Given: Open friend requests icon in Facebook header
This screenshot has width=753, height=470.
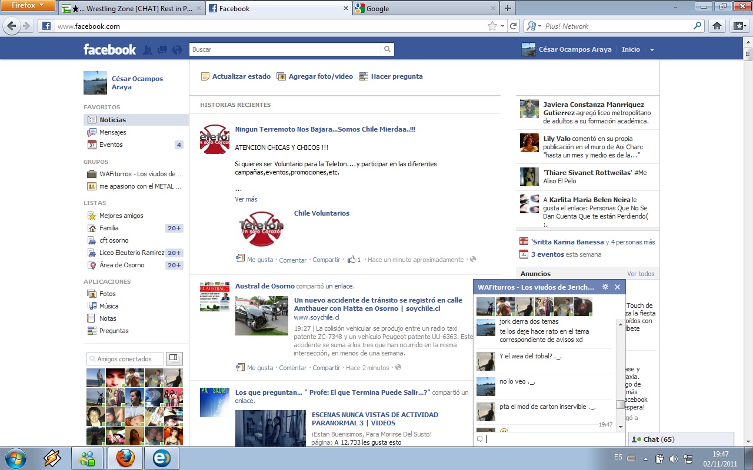Looking at the screenshot, I should point(148,50).
